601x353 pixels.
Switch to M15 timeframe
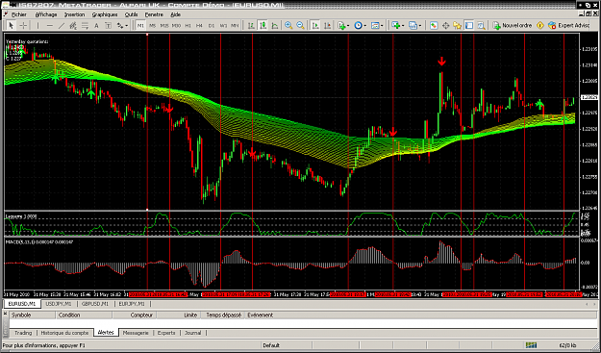click(x=164, y=26)
